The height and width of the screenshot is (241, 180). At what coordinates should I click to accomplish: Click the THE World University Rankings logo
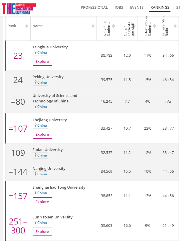point(19,9)
